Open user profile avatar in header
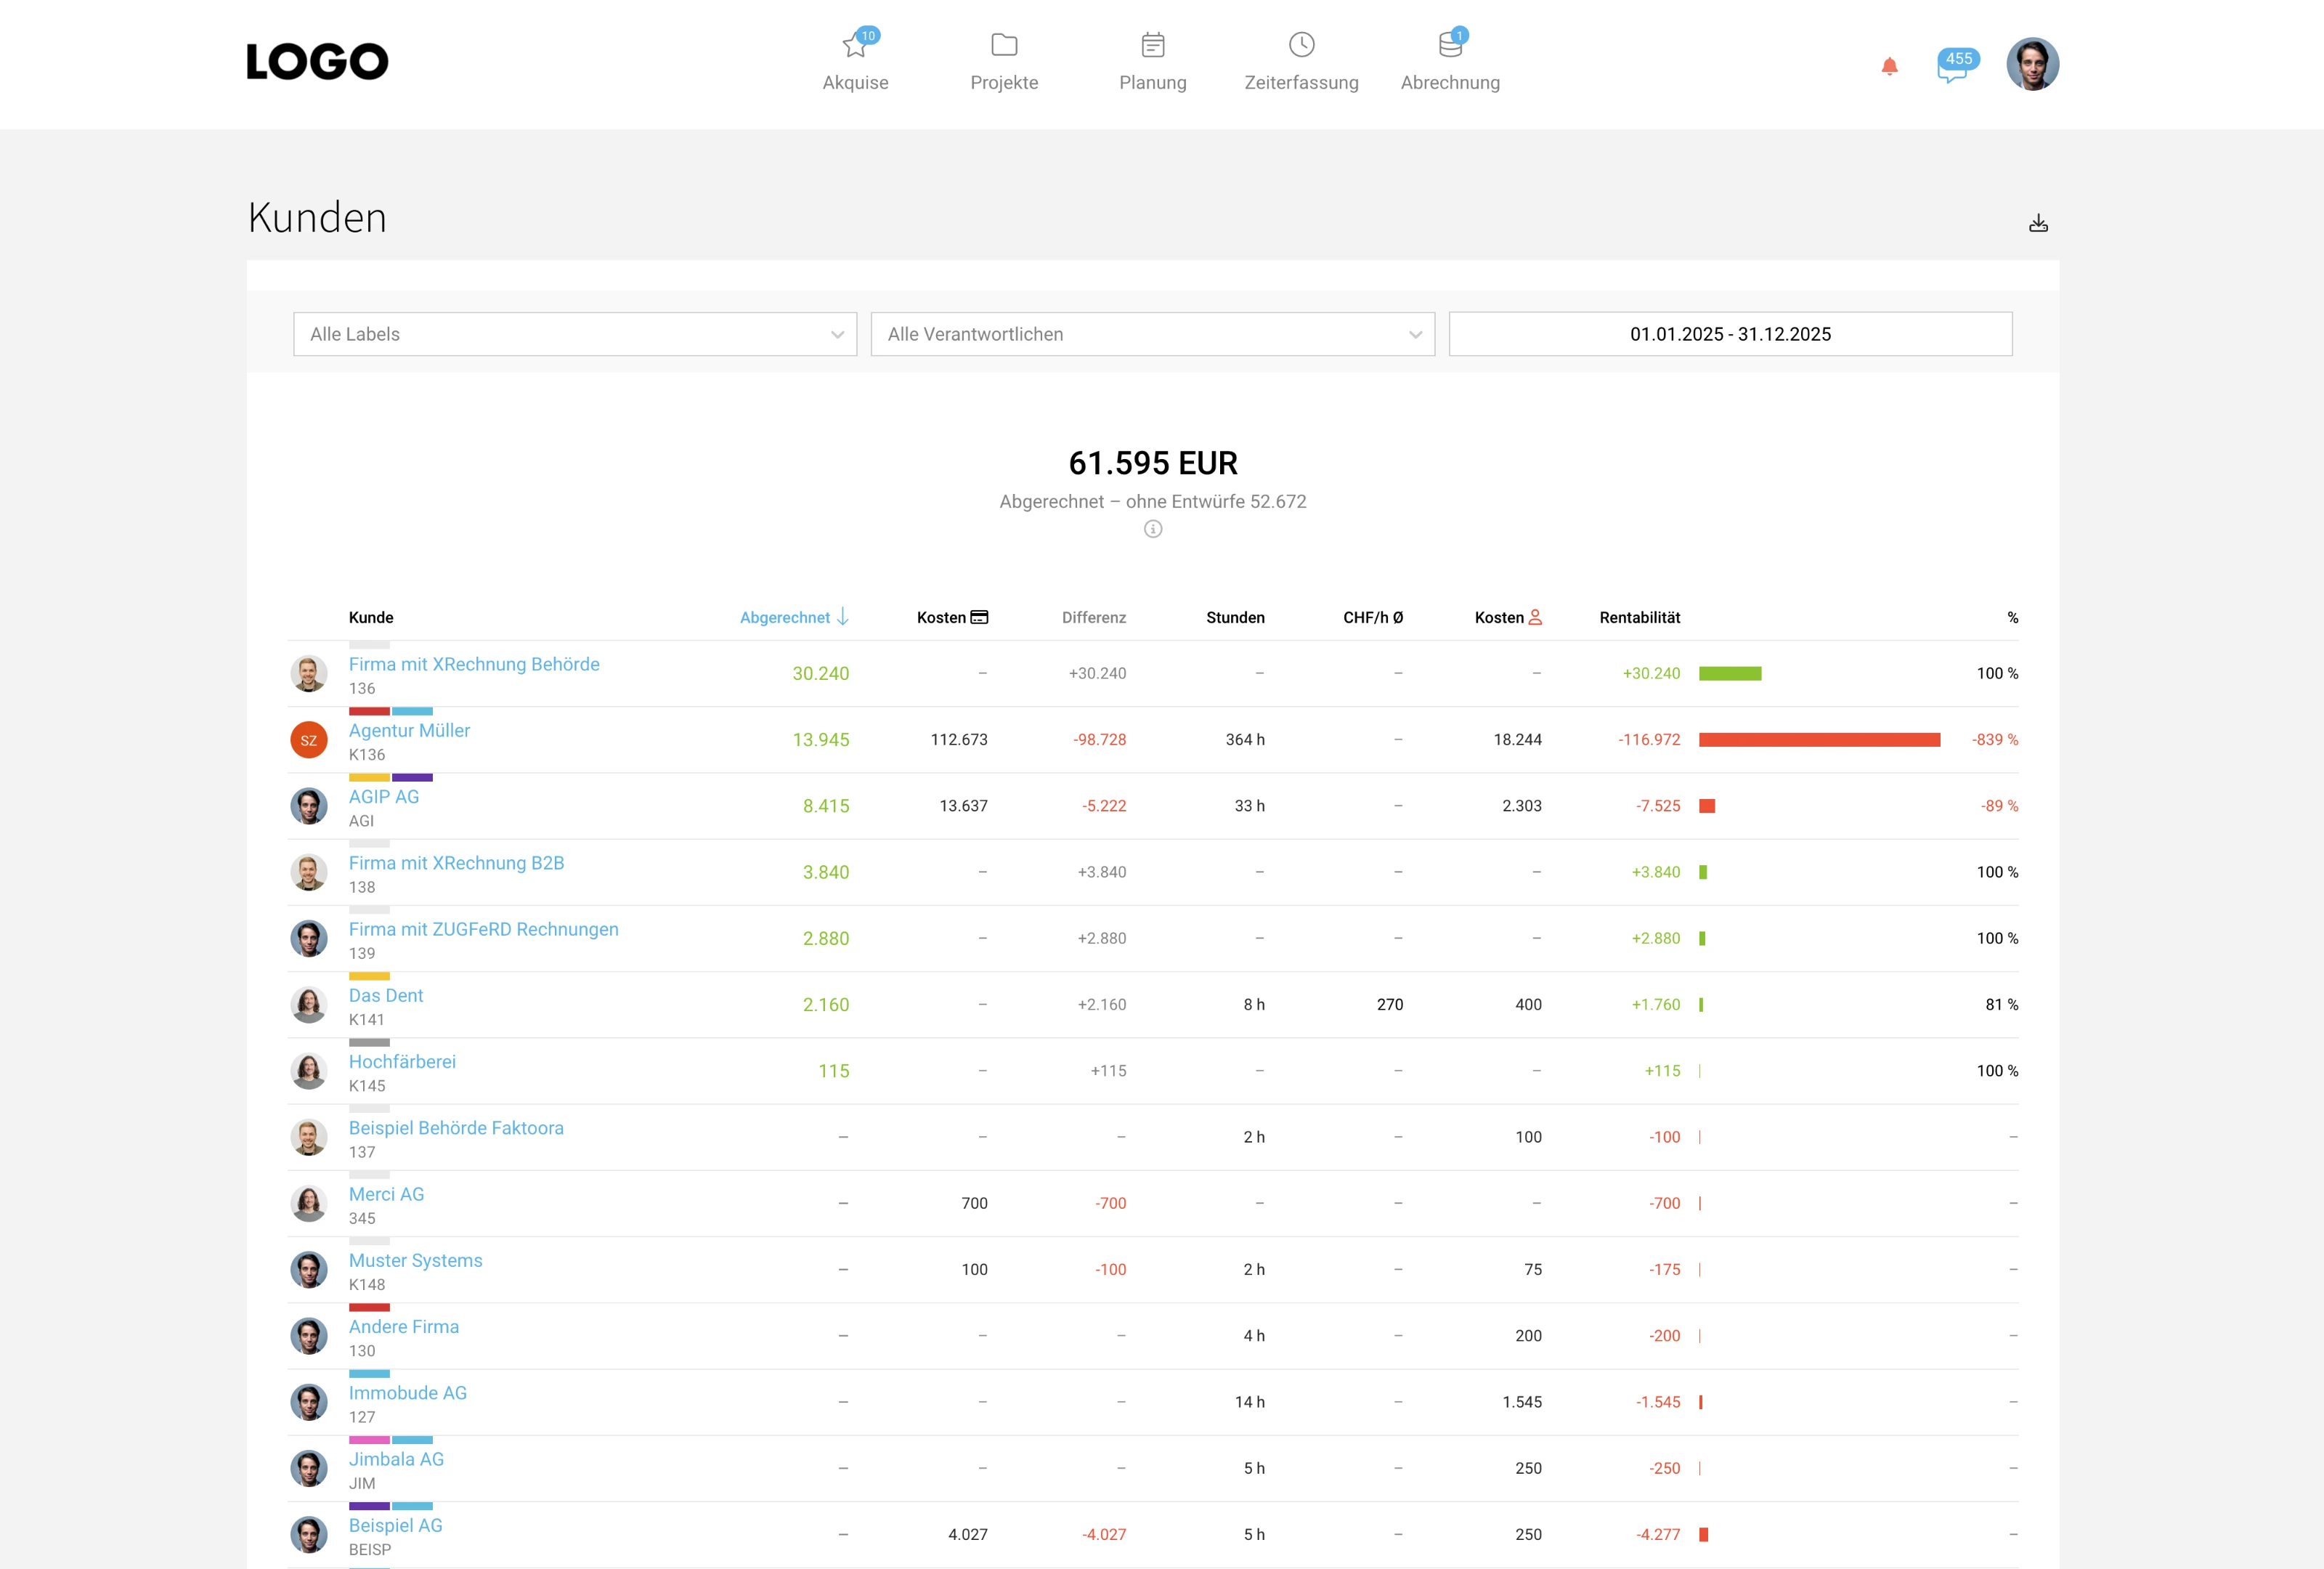 click(x=2032, y=65)
